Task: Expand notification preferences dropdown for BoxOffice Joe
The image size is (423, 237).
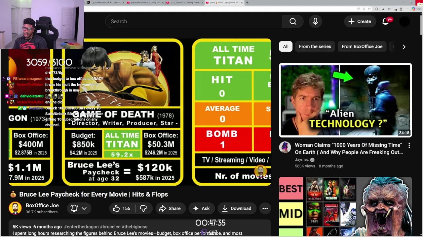Action: (84, 208)
